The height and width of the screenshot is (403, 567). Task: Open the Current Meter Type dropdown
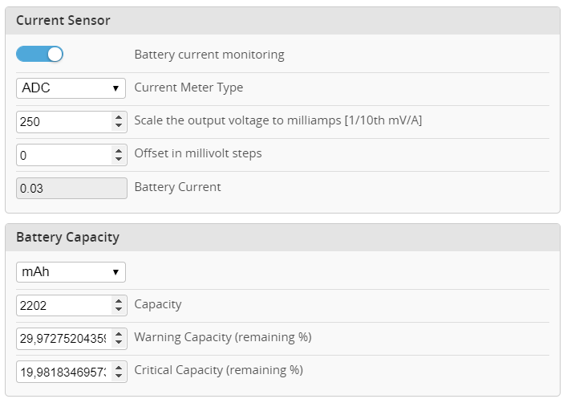pos(71,88)
